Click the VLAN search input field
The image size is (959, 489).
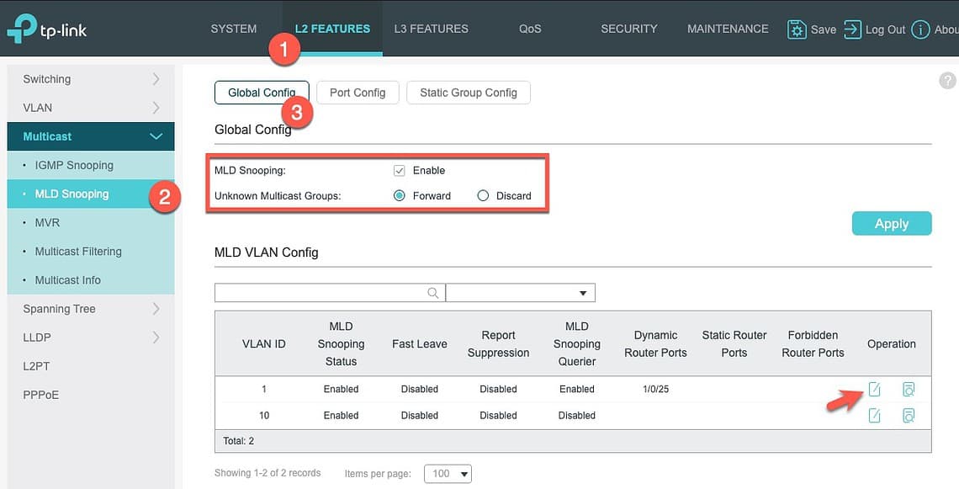tap(320, 292)
